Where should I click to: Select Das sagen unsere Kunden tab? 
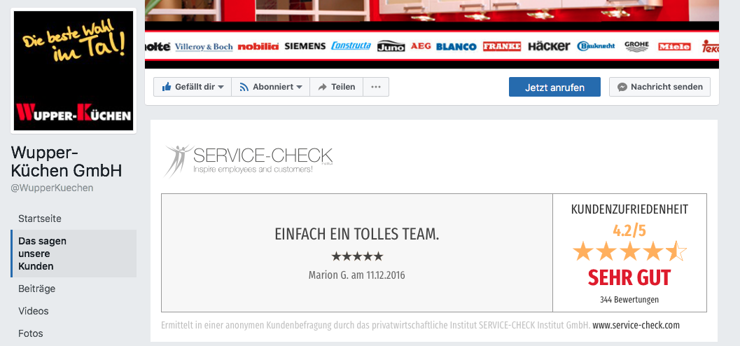(x=43, y=254)
